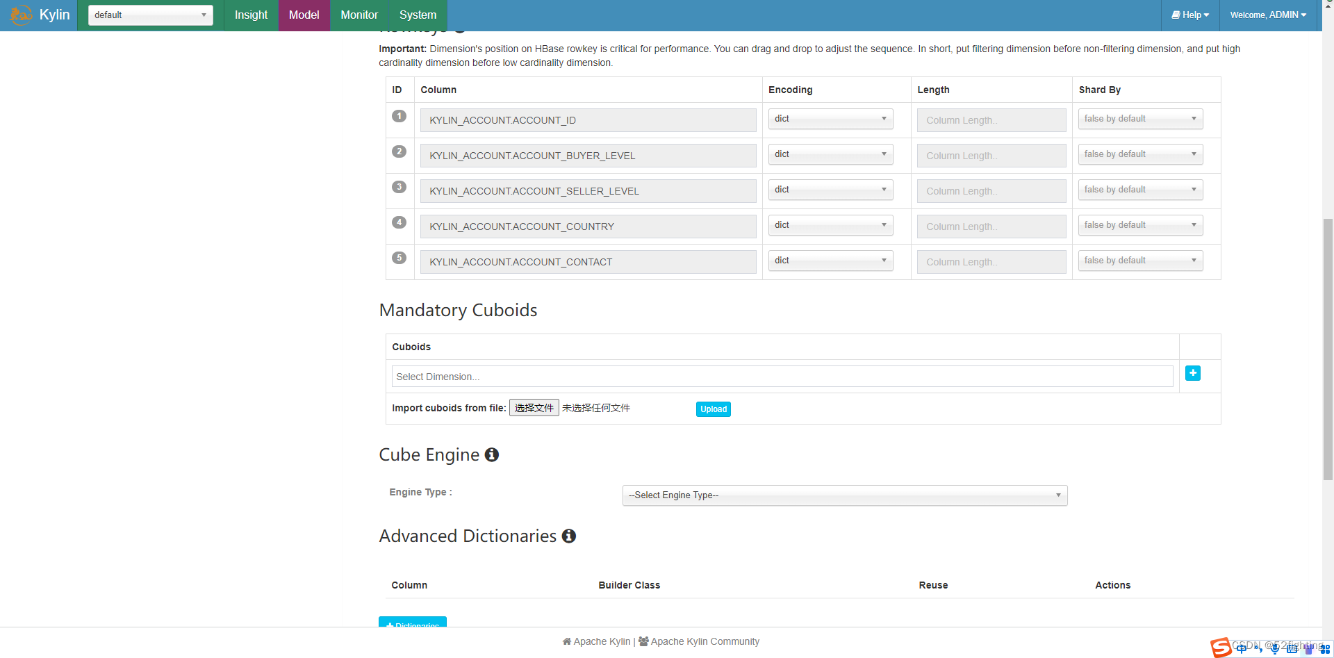Click the Sogou input method S logo
Viewport: 1334px width, 658px height.
pos(1221,648)
